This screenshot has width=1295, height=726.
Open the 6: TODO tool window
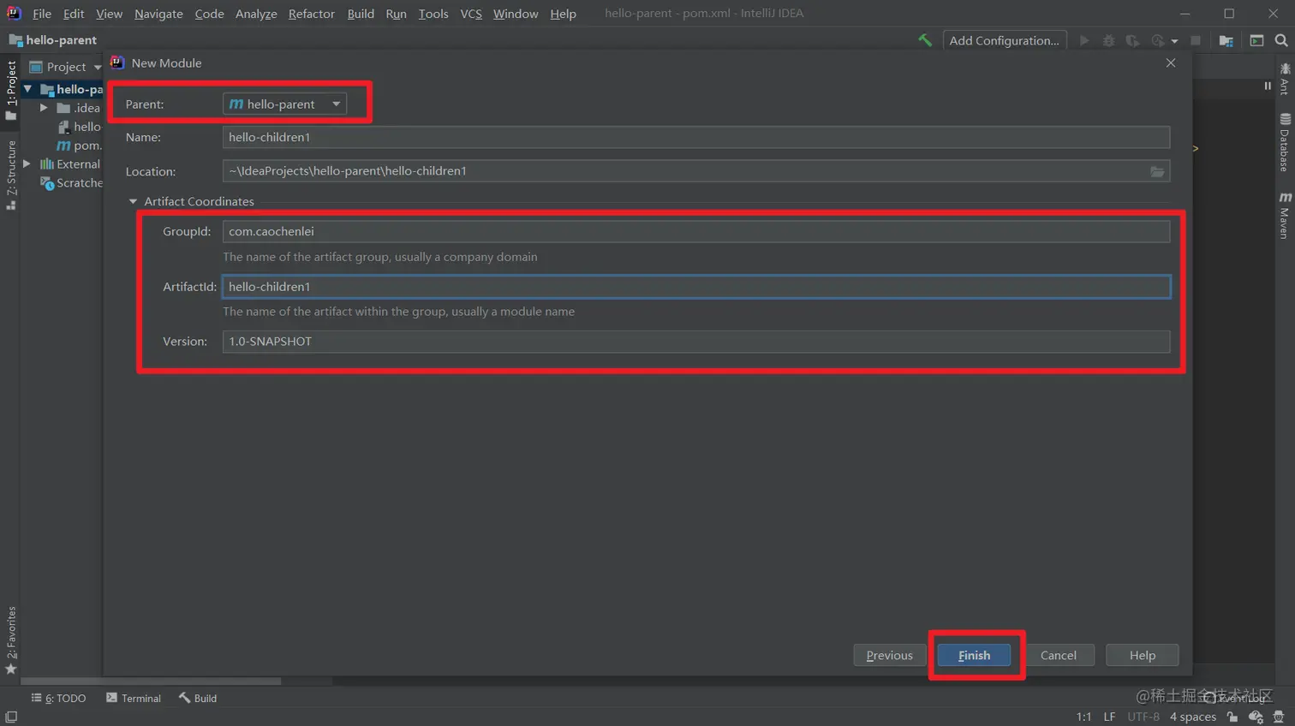pos(58,698)
